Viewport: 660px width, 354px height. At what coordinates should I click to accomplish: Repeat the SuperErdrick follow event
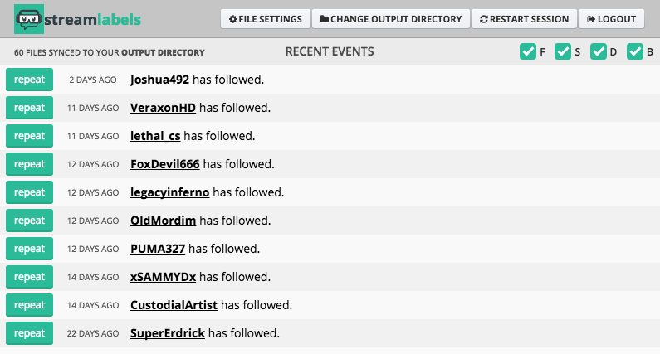tap(29, 333)
